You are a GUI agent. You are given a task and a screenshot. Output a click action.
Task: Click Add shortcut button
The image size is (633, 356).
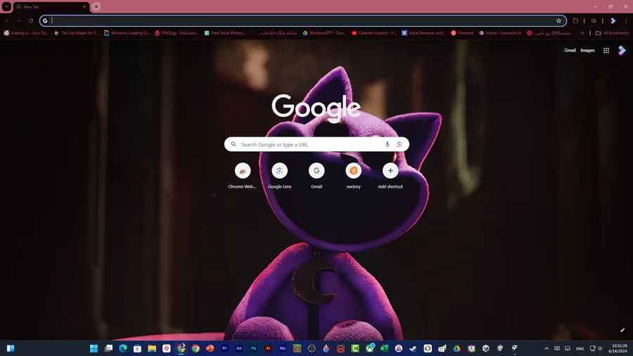(390, 176)
